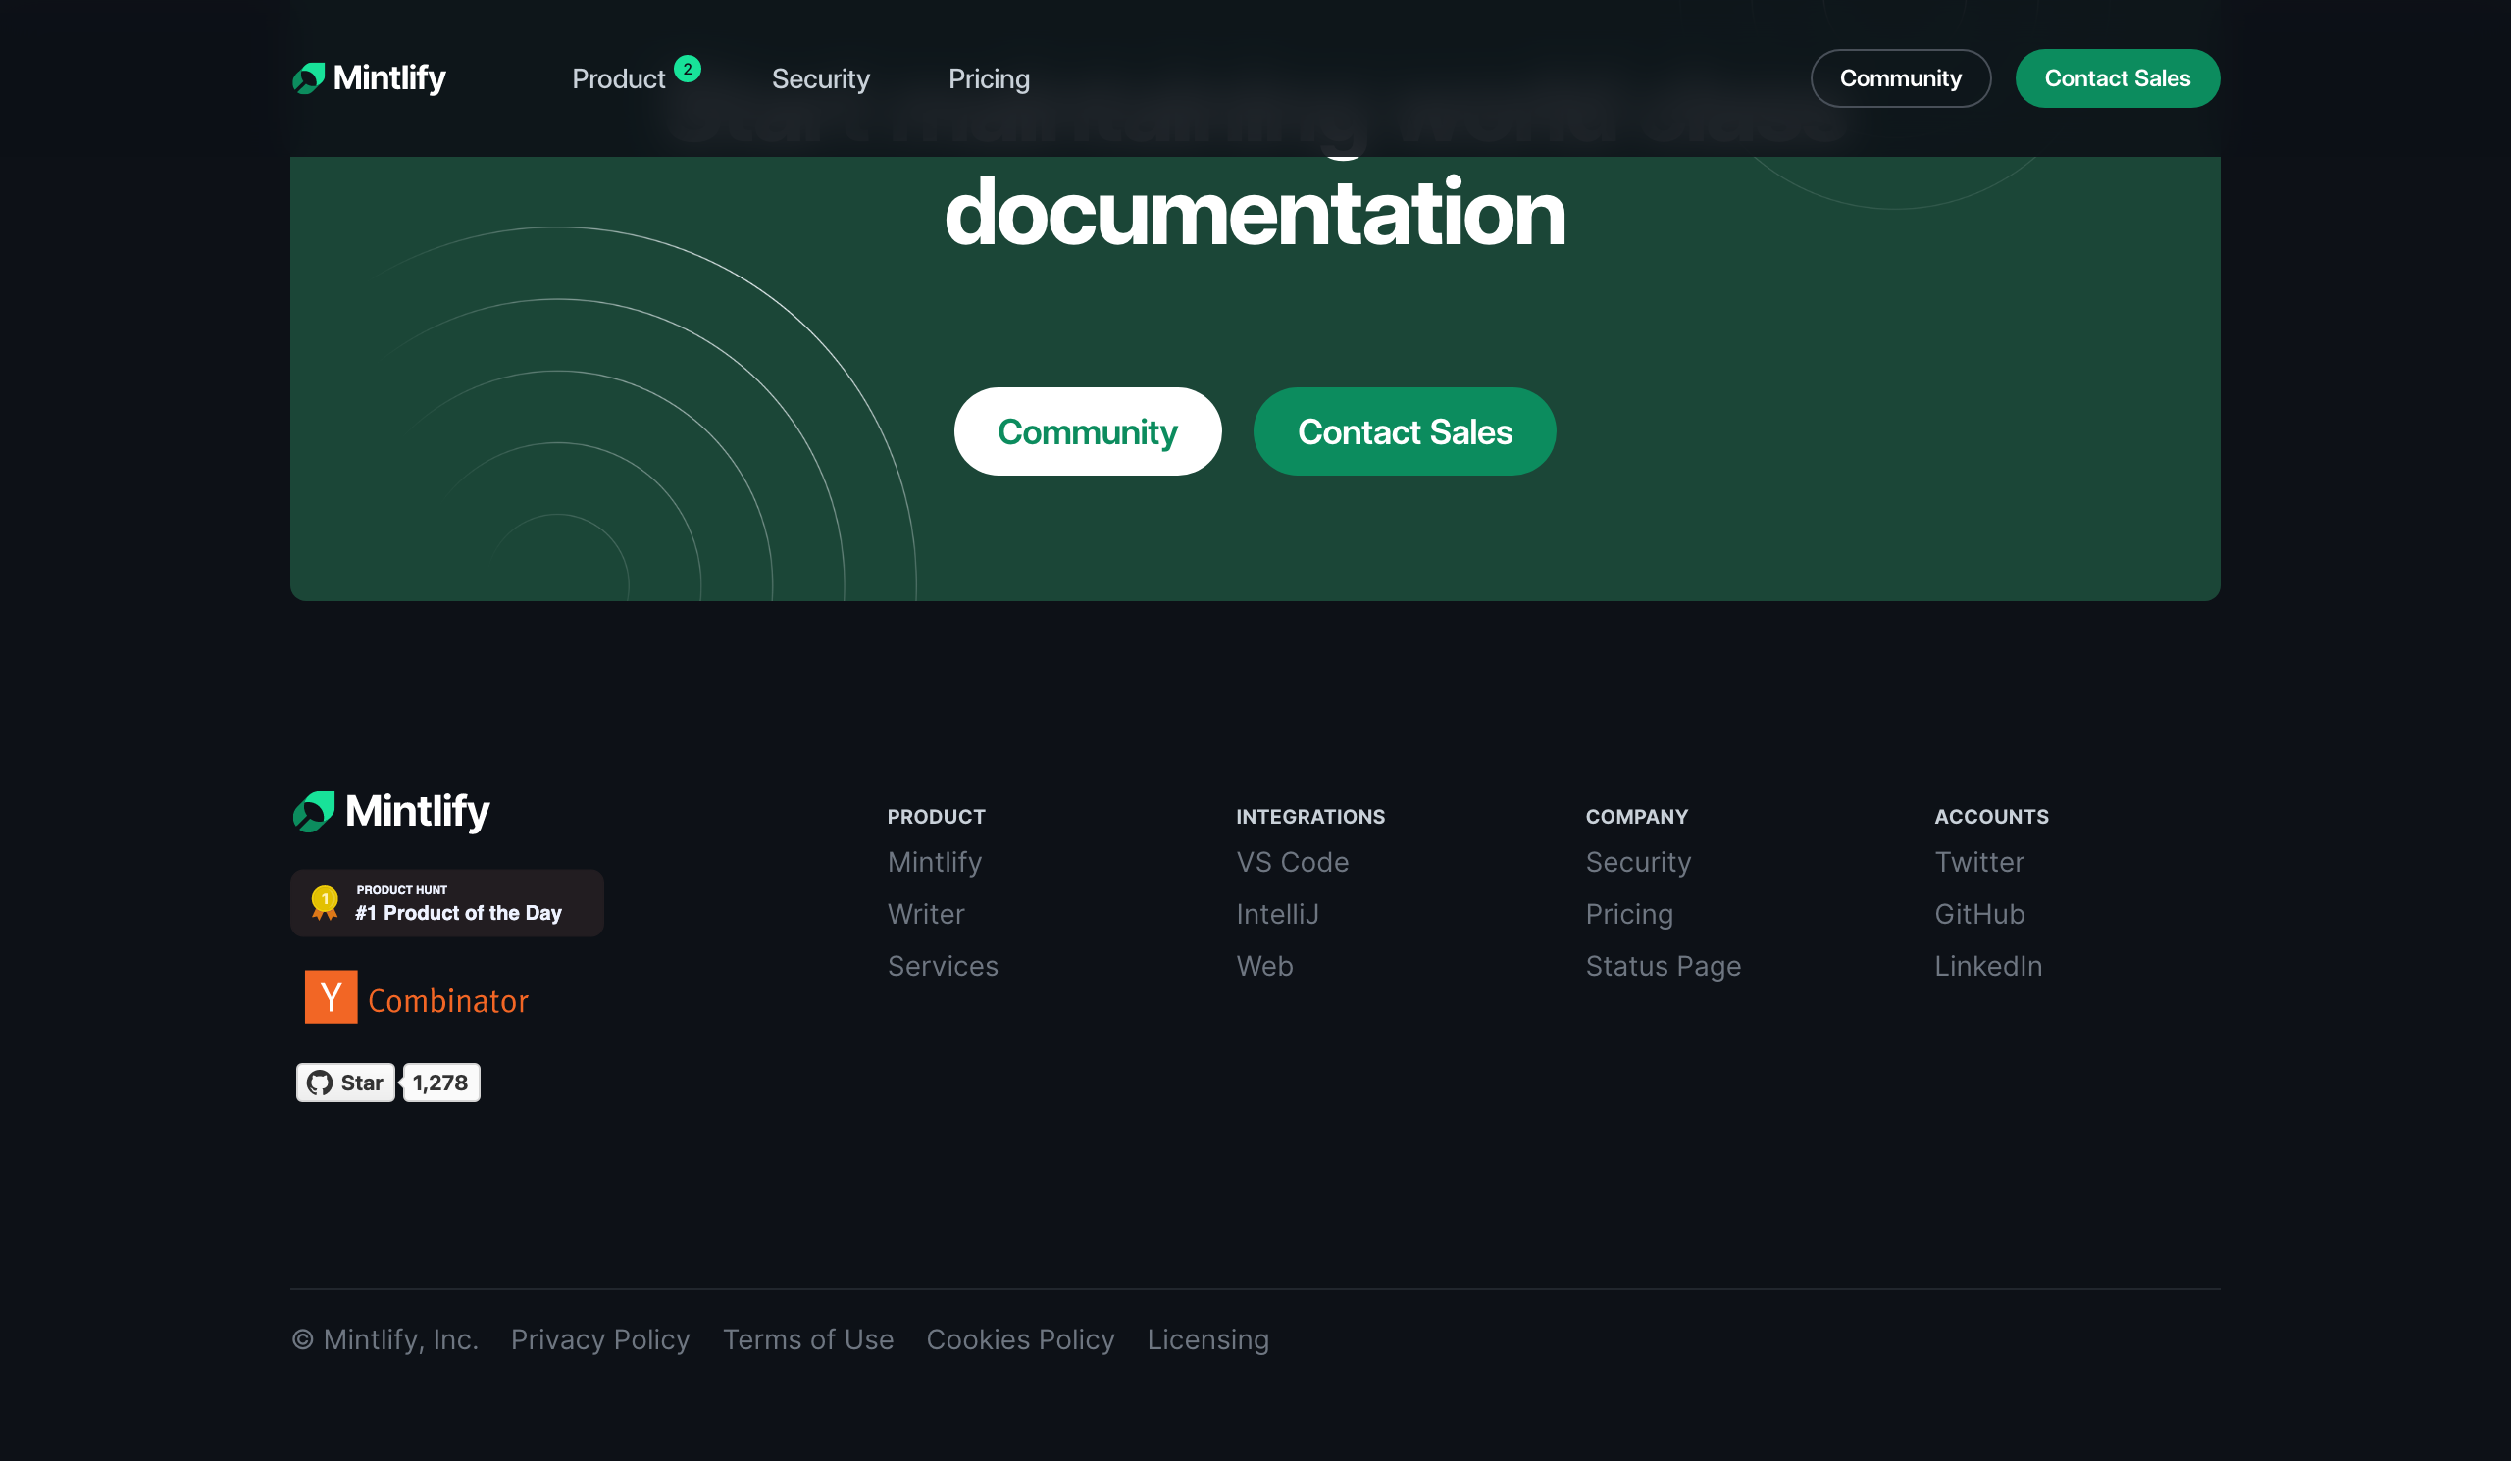Click the Y Combinator logo
Screen dimensions: 2511x1461
click(417, 997)
